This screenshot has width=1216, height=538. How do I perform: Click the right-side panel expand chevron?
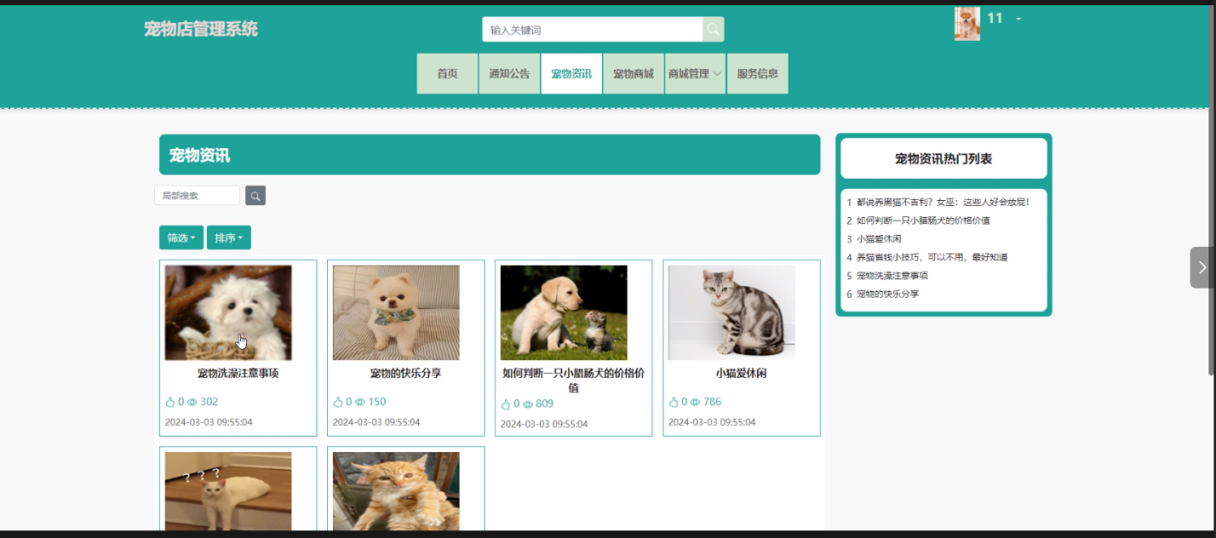1202,267
